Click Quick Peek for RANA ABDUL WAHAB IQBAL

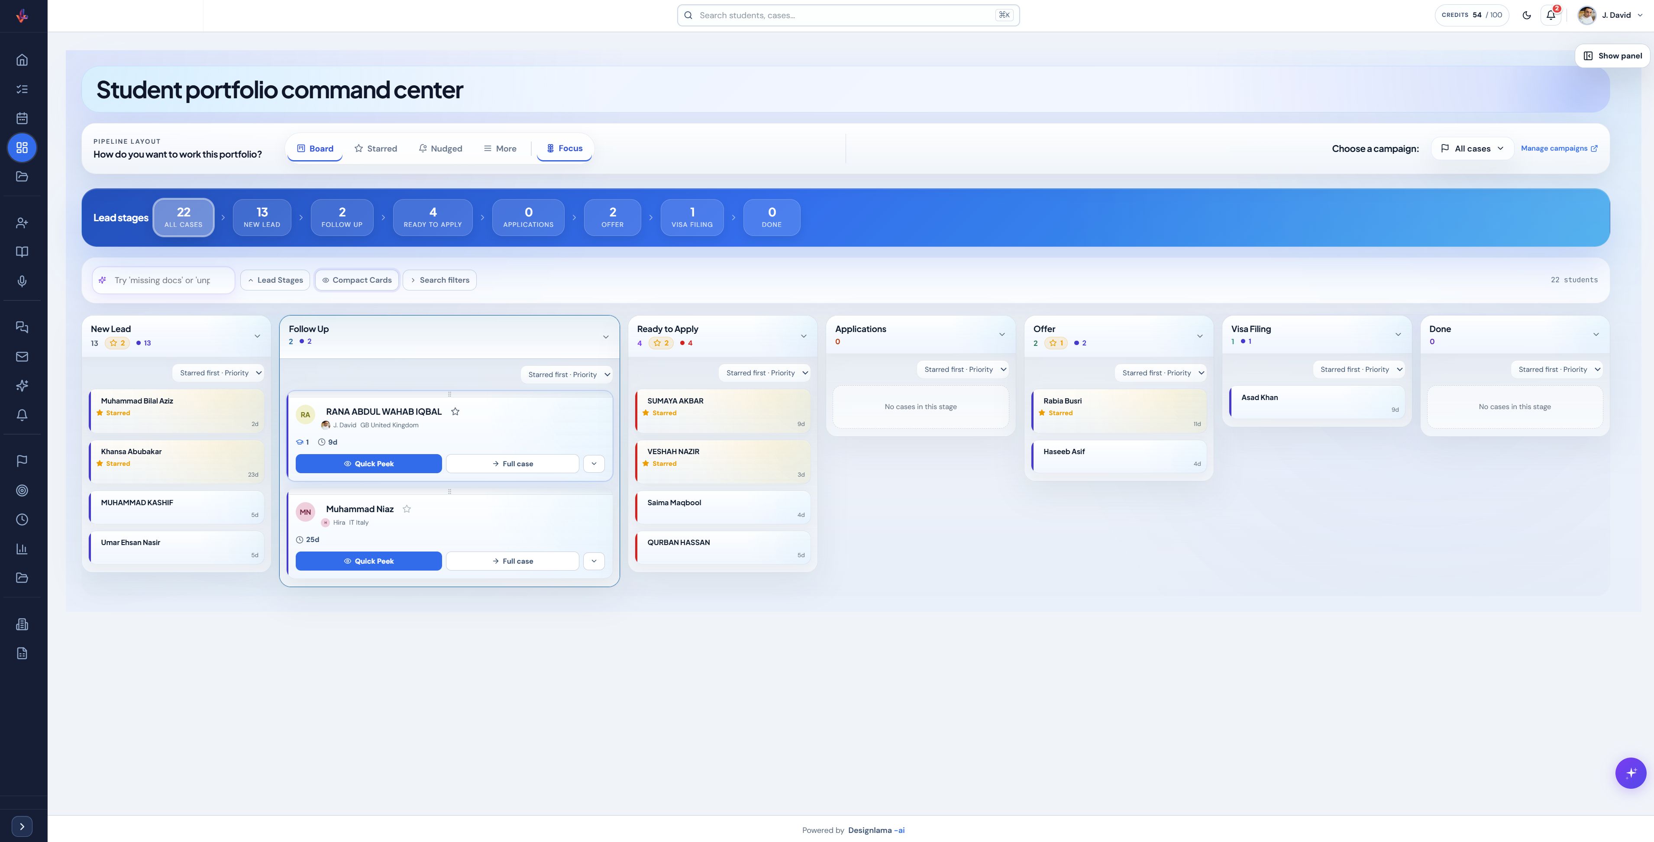368,463
